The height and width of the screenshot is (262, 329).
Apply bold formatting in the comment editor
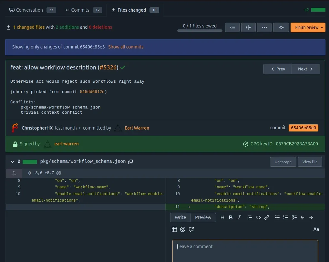(231, 217)
